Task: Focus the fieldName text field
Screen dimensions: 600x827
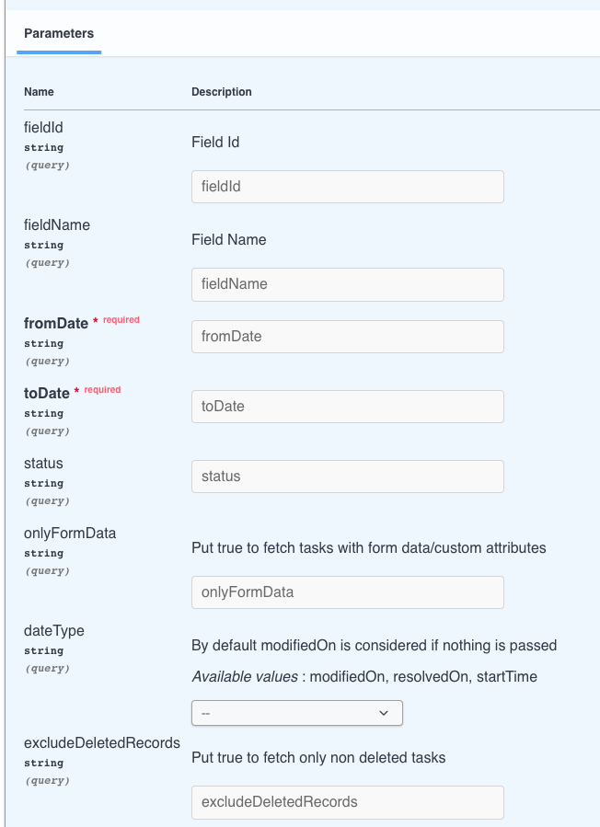Action: click(x=347, y=284)
